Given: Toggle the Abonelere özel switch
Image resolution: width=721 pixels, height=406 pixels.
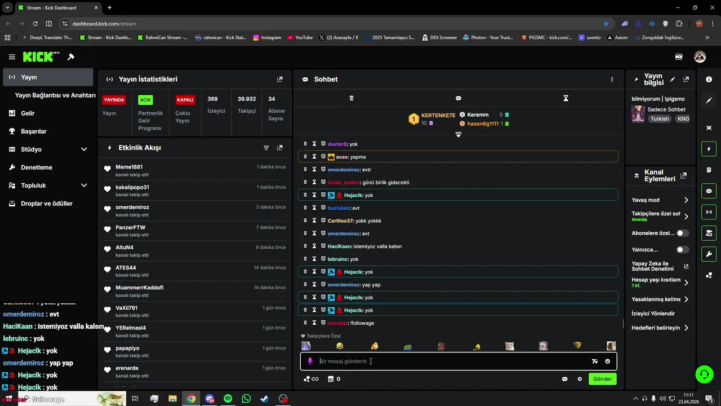Looking at the screenshot, I should click(x=682, y=233).
